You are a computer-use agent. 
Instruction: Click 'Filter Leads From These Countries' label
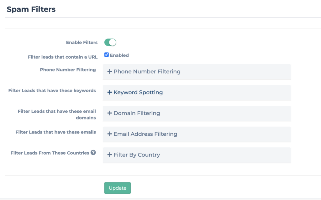click(x=50, y=153)
